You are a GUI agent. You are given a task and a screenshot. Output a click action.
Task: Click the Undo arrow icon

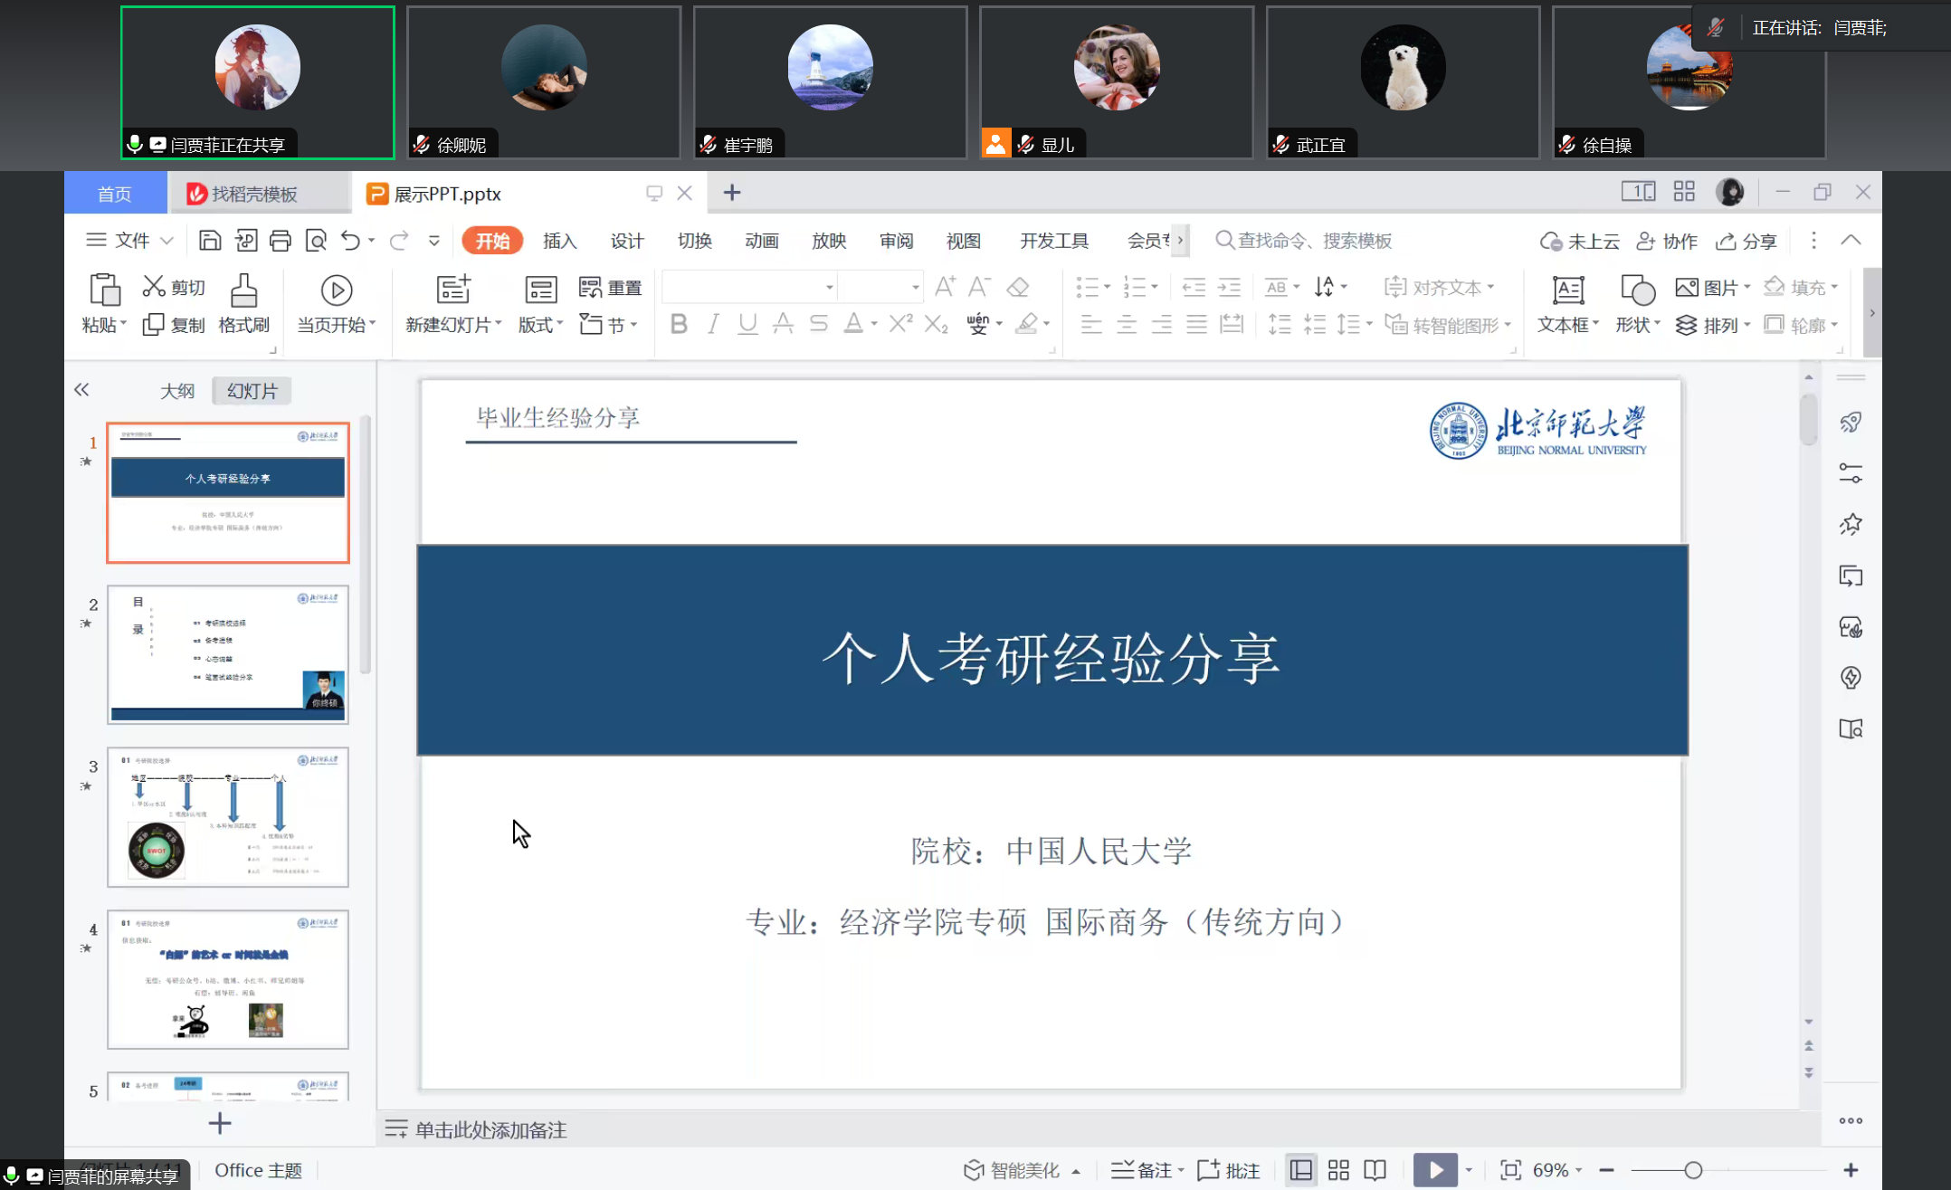pos(351,241)
